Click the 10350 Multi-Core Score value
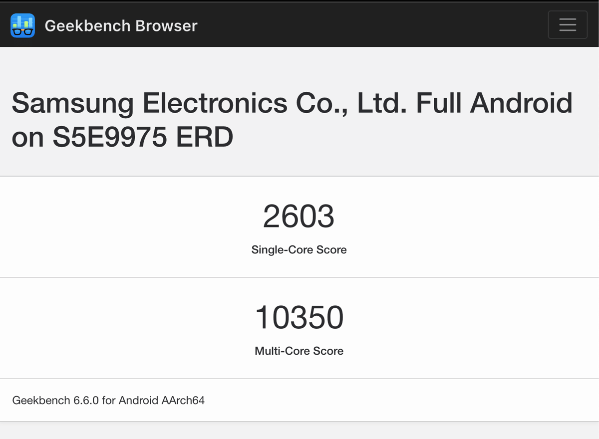The width and height of the screenshot is (599, 439). click(x=299, y=316)
